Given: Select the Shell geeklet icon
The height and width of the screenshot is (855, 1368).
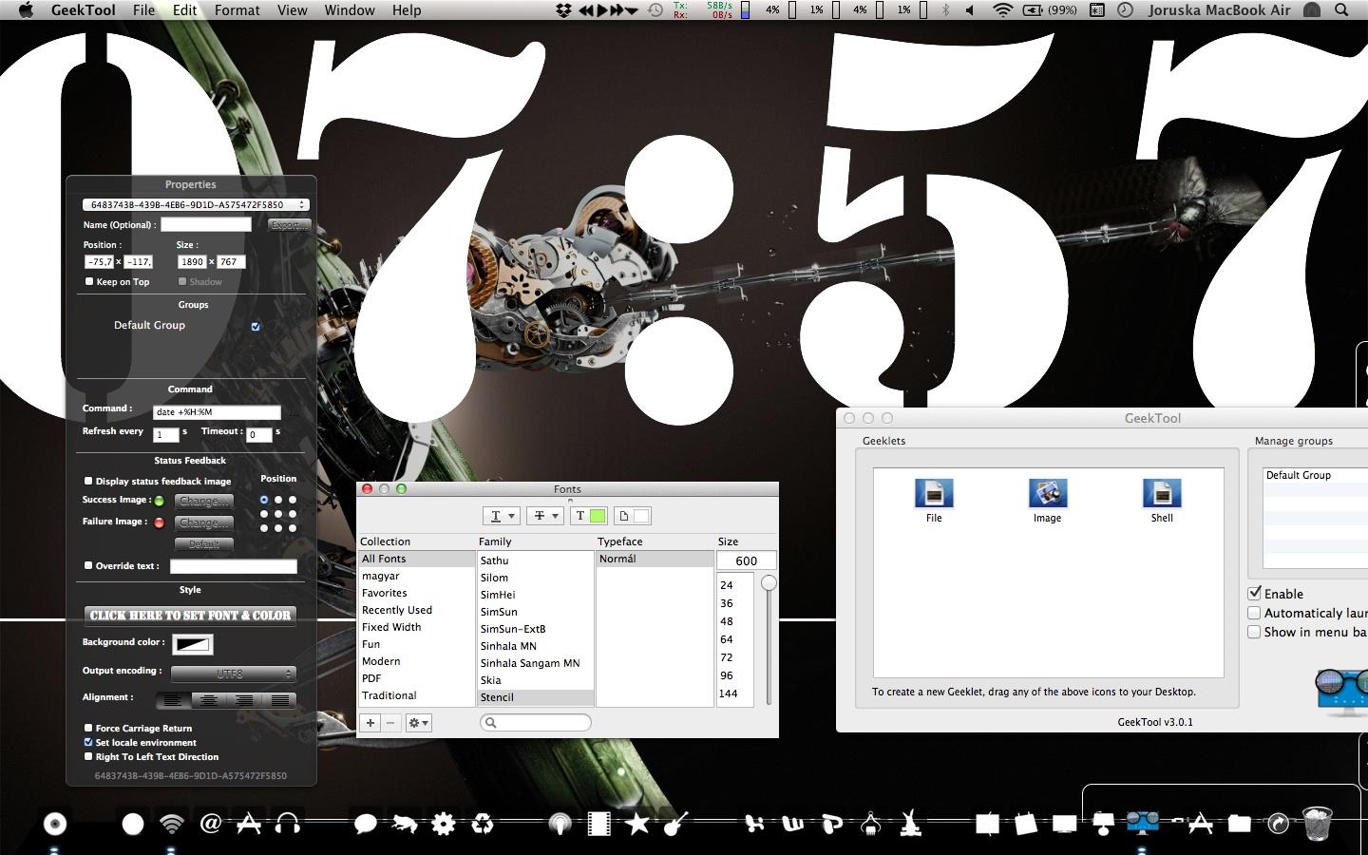Looking at the screenshot, I should pyautogui.click(x=1162, y=494).
